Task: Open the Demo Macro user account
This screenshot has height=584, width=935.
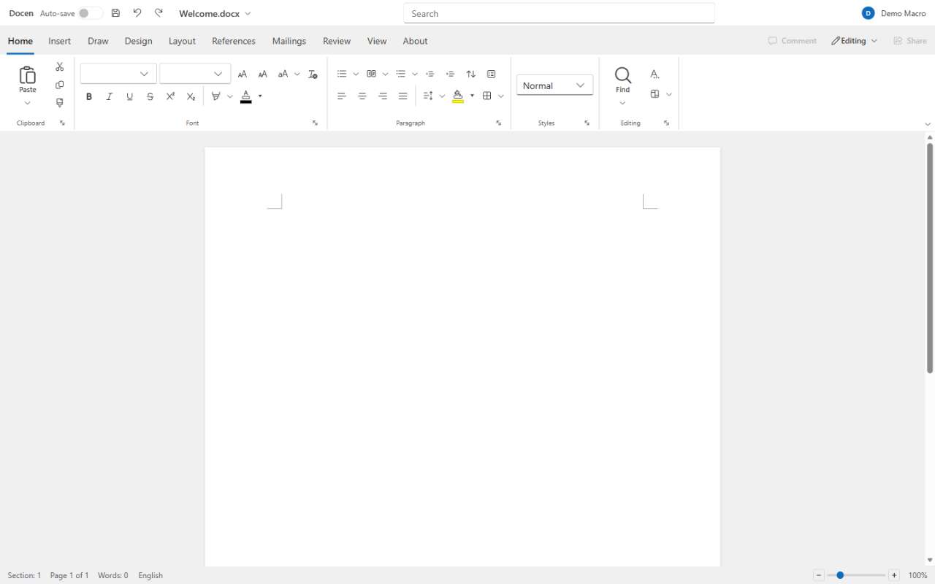Action: pyautogui.click(x=894, y=13)
